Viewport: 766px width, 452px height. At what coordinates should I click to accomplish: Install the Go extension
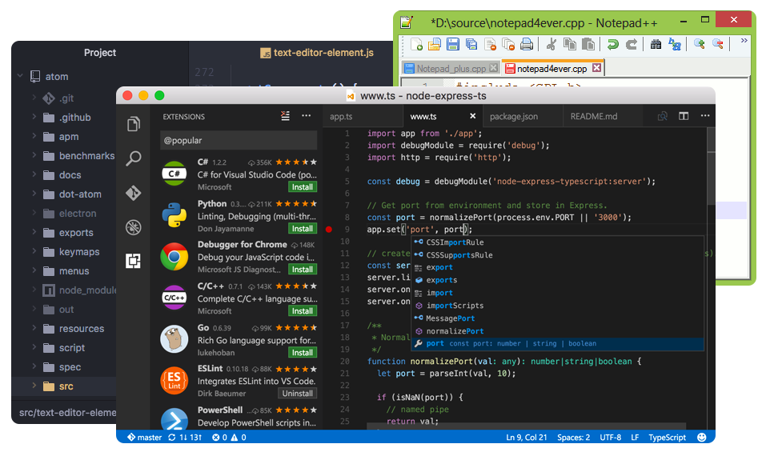(303, 353)
